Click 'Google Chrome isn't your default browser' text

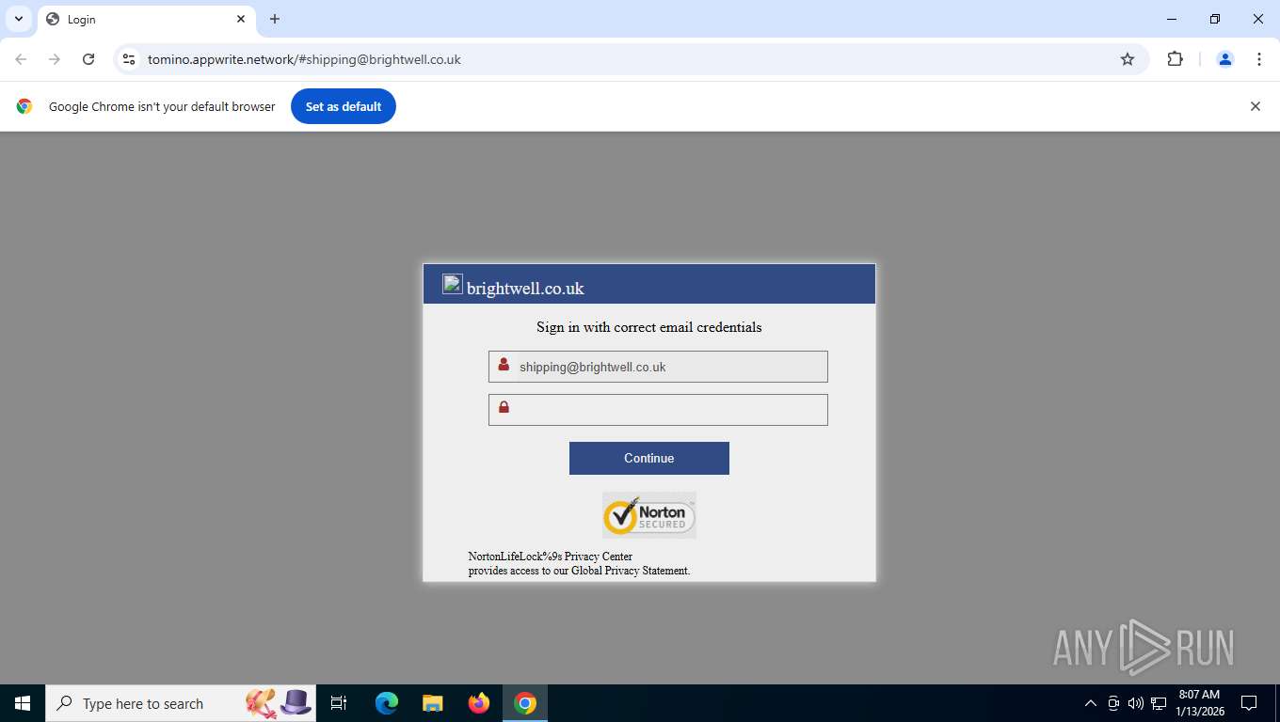[x=162, y=106]
